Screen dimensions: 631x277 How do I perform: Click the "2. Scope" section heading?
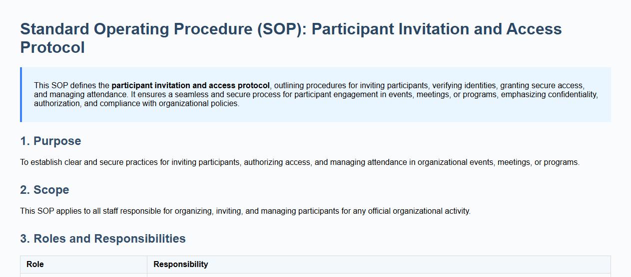tap(44, 190)
